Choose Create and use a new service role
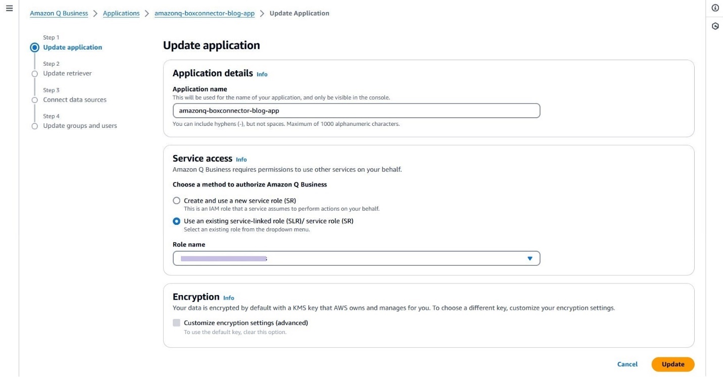723x377 pixels. coord(176,201)
